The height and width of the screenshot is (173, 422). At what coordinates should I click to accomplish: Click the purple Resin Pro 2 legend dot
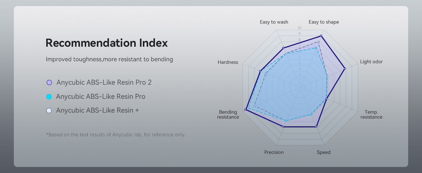point(49,83)
